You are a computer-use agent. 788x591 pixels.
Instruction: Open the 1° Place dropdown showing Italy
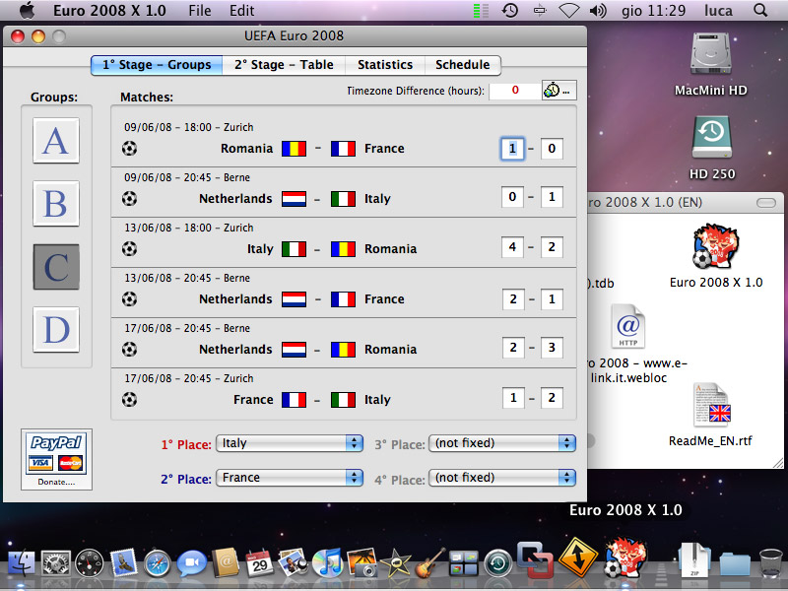click(x=290, y=443)
